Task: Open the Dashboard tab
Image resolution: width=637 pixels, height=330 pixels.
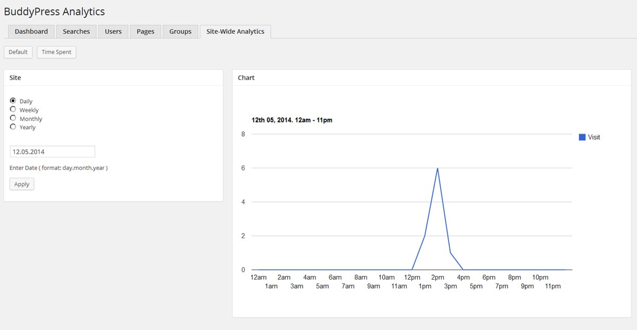Action: pyautogui.click(x=31, y=31)
